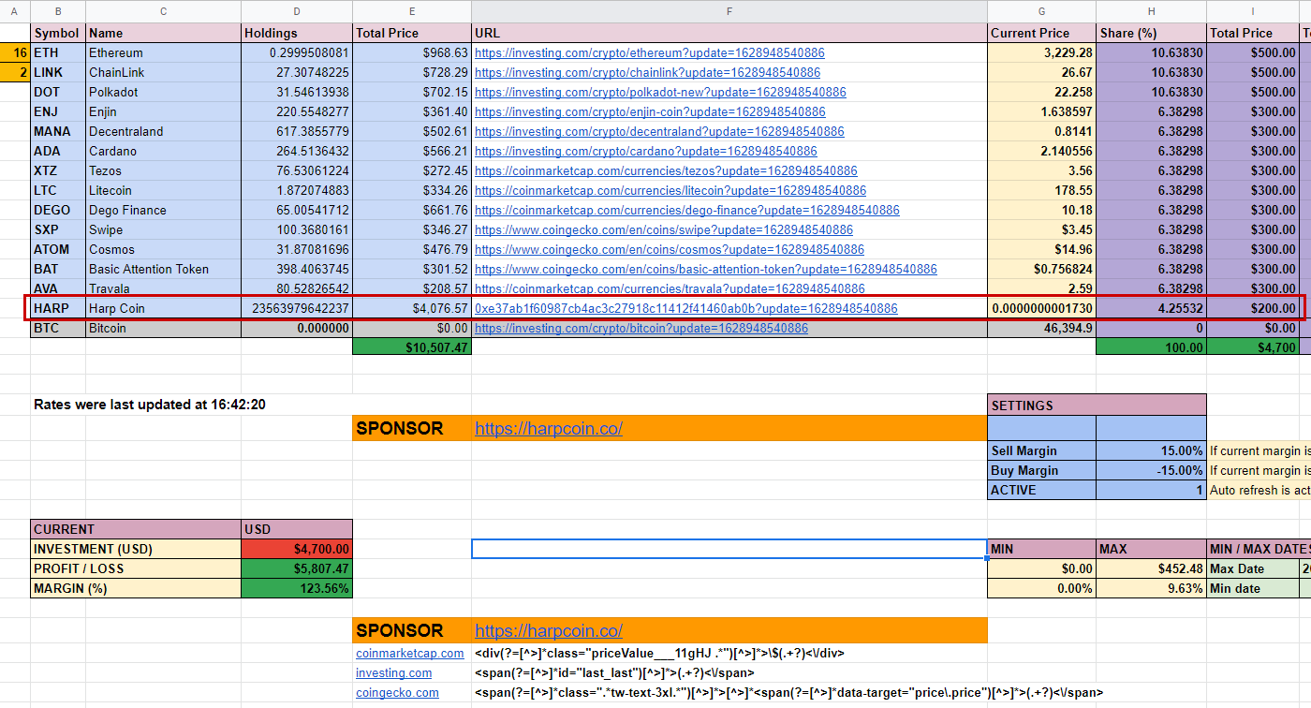The height and width of the screenshot is (708, 1311).
Task: Open the Cosmos coingecko URL link
Action: [670, 250]
